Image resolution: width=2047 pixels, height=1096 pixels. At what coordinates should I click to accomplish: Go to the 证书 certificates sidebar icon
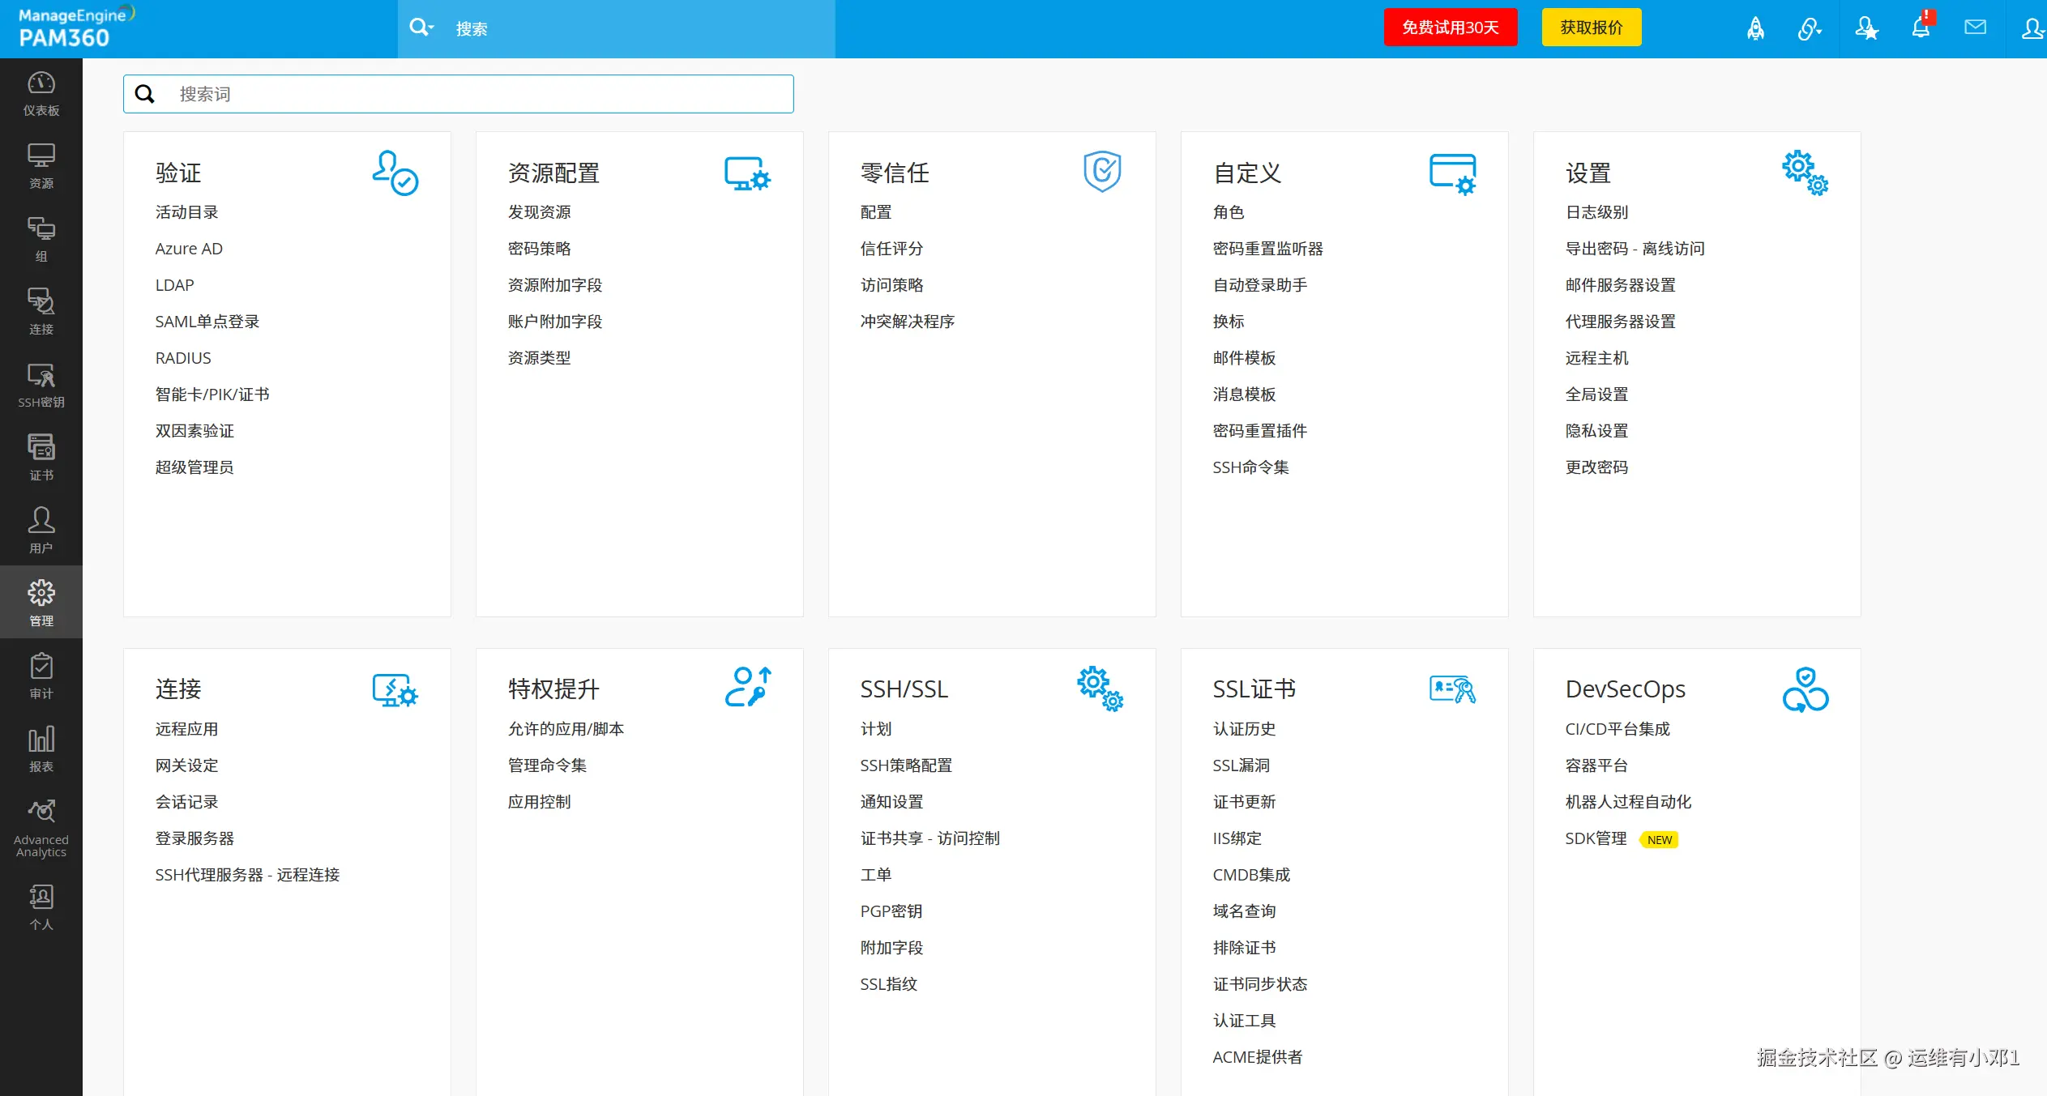41,458
